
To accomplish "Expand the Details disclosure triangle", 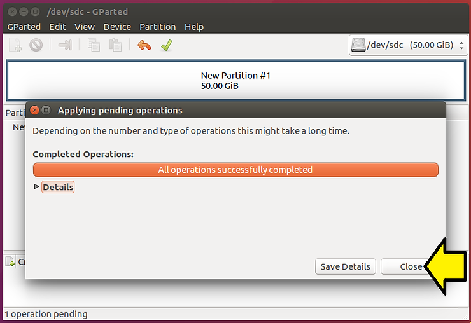I will (x=36, y=187).
